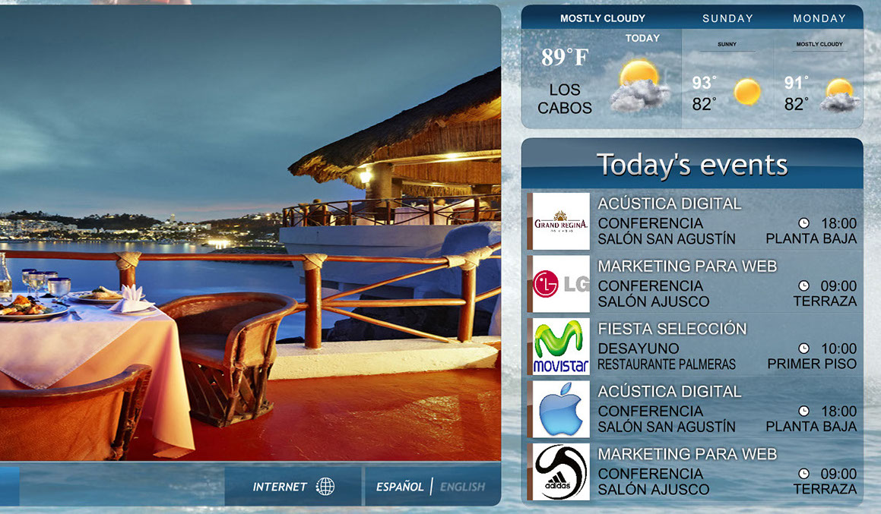Screen dimensions: 881x514
Task: Click the seaside restaurant terrace photo
Action: [x=249, y=228]
